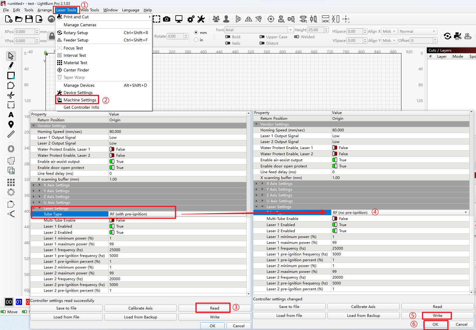
Task: Select the Measure ruler tool
Action: tap(11, 134)
